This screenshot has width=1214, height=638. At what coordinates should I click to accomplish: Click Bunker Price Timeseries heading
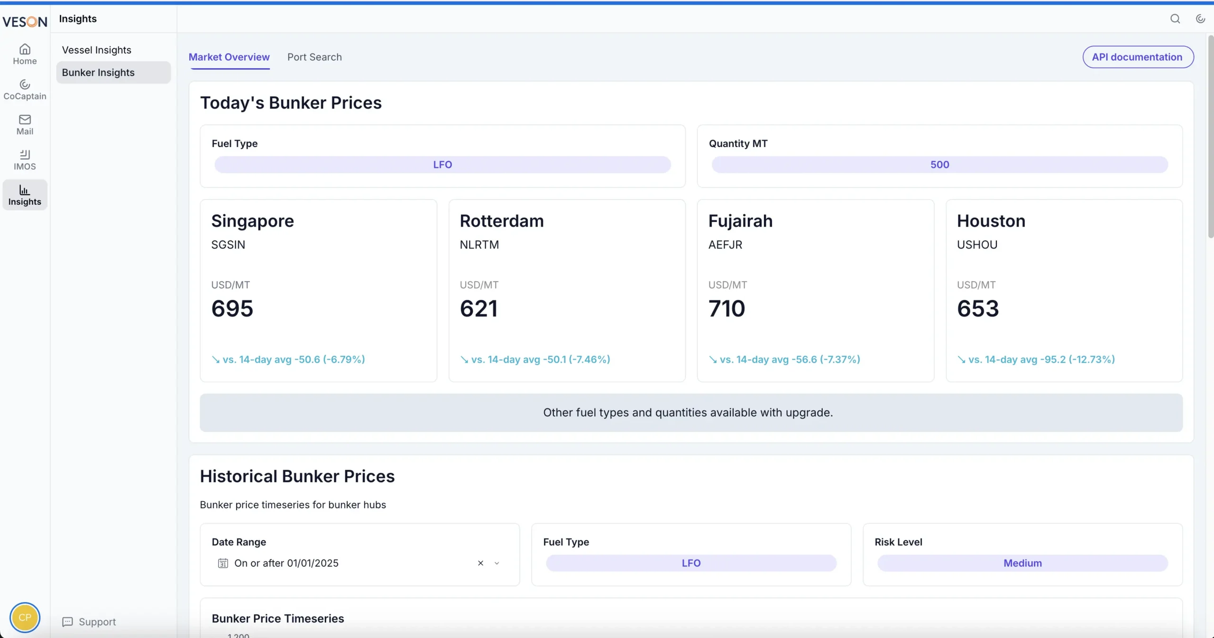coord(278,618)
